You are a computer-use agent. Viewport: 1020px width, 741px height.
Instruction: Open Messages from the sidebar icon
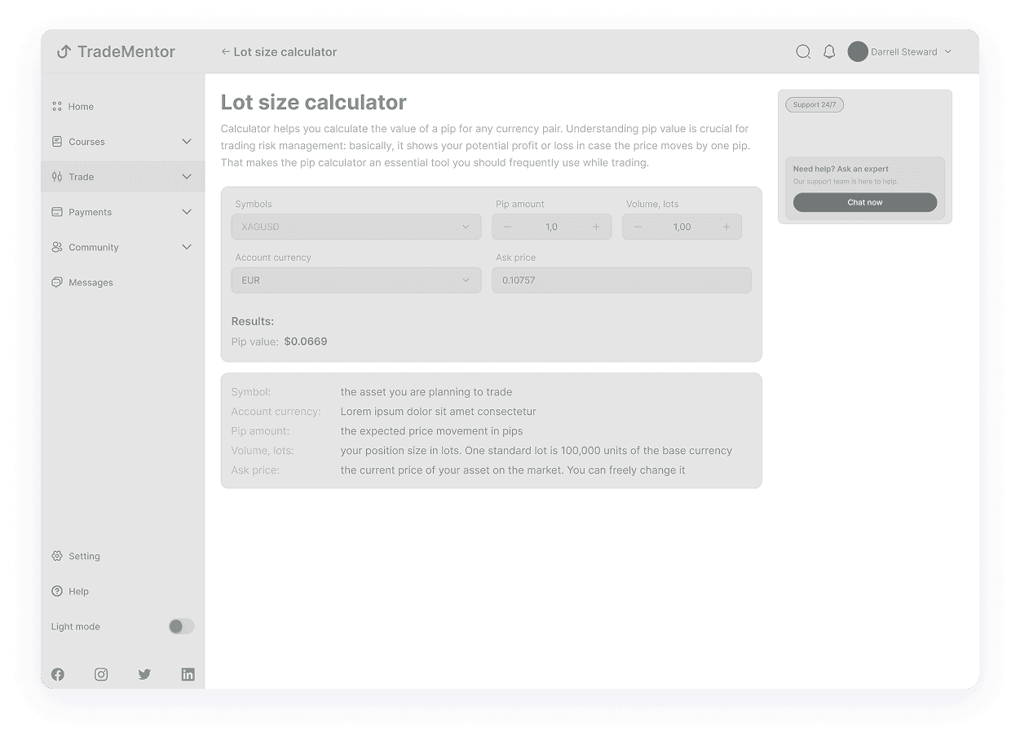click(x=57, y=282)
